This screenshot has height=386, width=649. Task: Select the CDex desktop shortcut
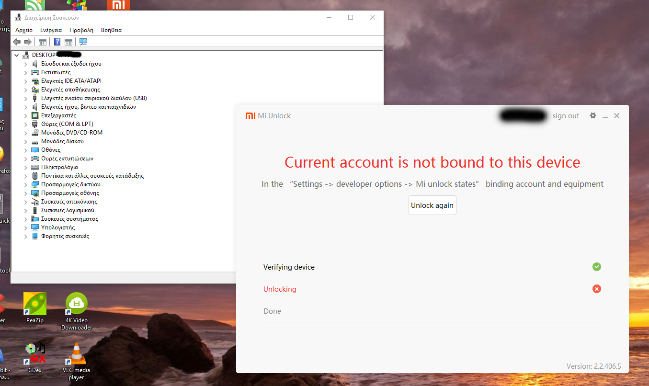point(35,357)
